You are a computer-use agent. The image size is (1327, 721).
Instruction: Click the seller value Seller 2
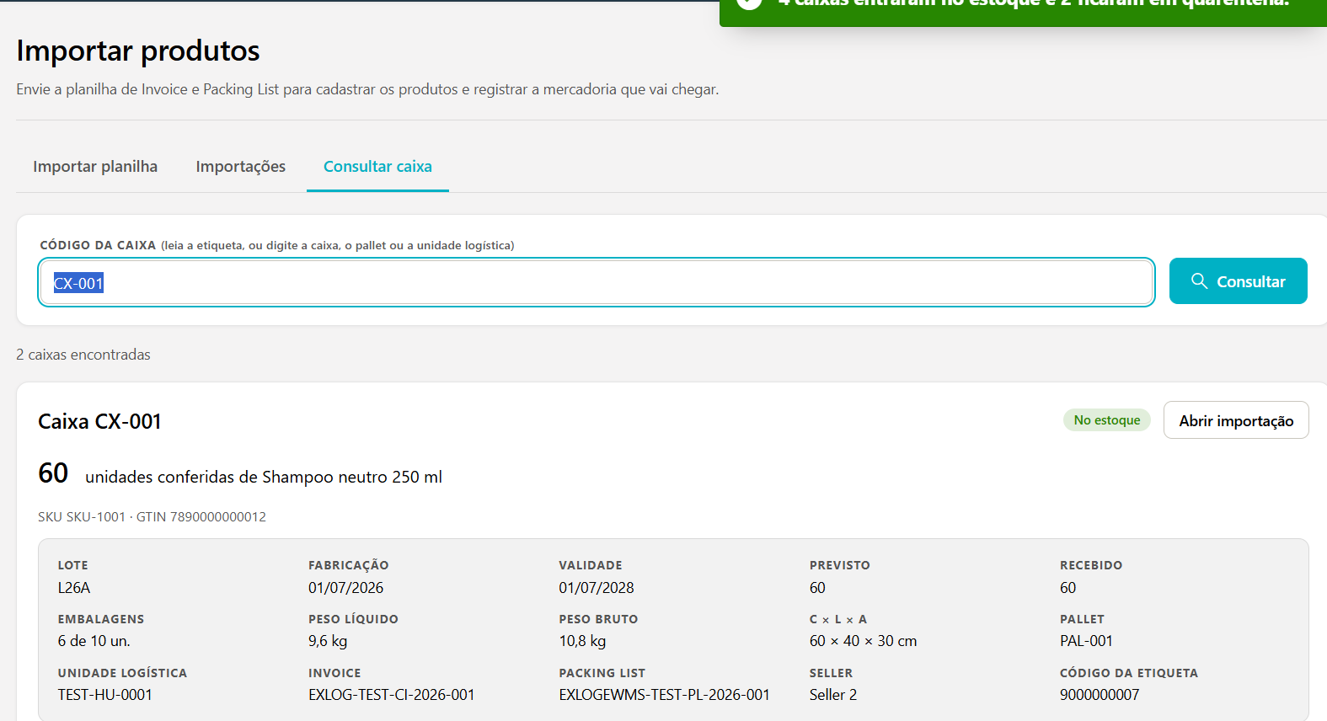[x=833, y=695]
